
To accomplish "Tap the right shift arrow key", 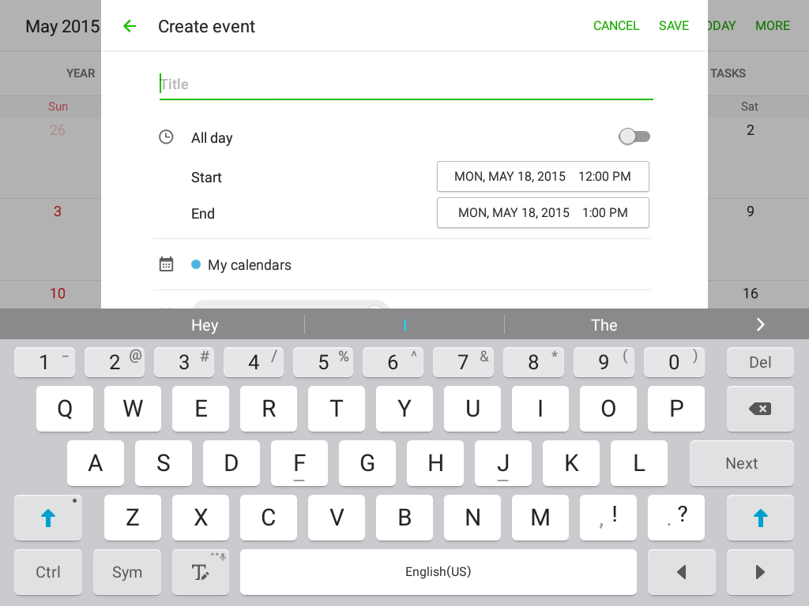I will tap(760, 518).
